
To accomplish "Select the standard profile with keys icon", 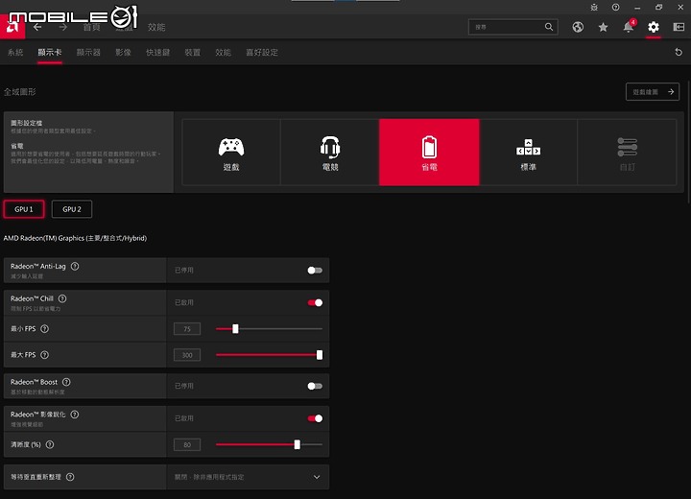I will click(x=528, y=152).
